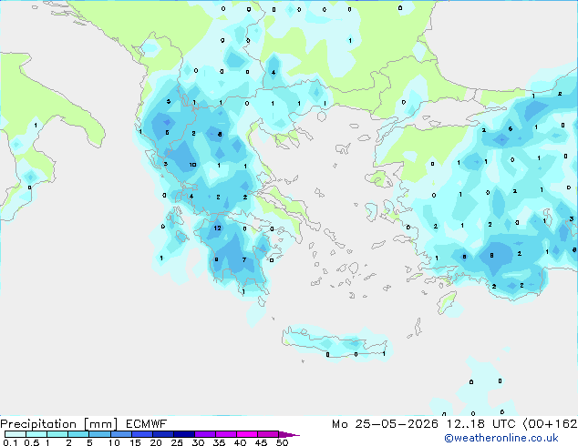The image size is (578, 446).
Task: Click the 'ECMWF' model label
Action: pos(147,424)
